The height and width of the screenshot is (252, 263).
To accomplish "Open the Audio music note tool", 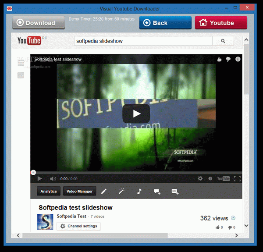I will [x=139, y=191].
